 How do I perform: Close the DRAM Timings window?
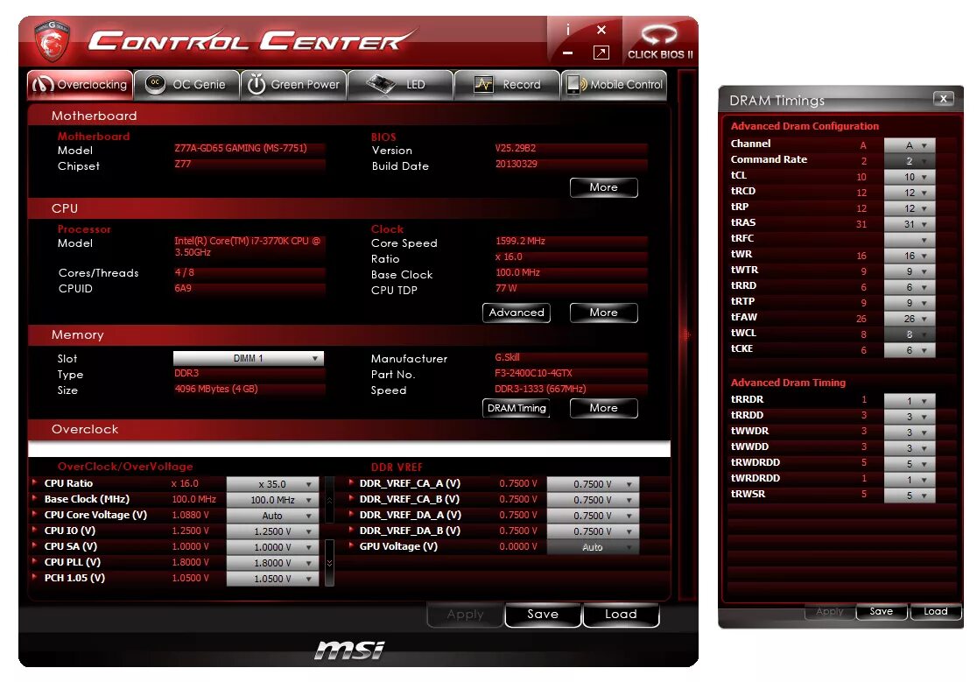click(944, 98)
